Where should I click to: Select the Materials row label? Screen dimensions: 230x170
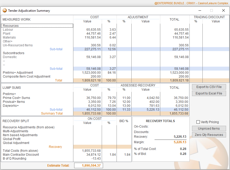pyautogui.click(x=9, y=37)
